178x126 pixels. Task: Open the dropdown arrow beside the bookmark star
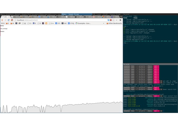117,20
